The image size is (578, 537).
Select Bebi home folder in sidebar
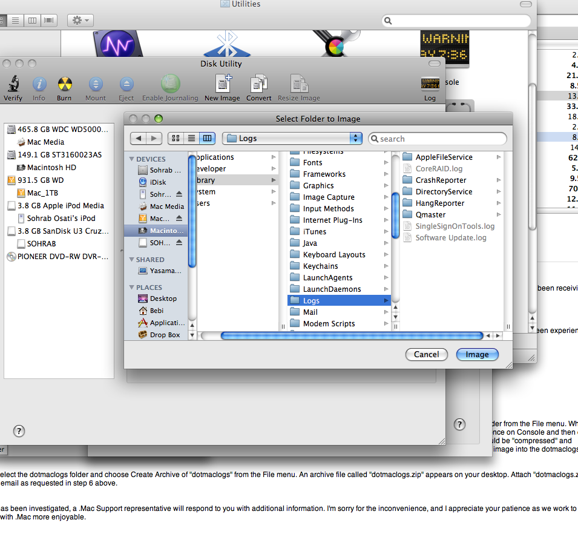(156, 311)
